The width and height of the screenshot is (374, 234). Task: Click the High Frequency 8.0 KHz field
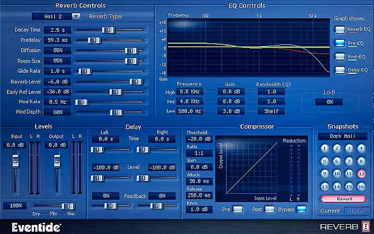click(190, 92)
